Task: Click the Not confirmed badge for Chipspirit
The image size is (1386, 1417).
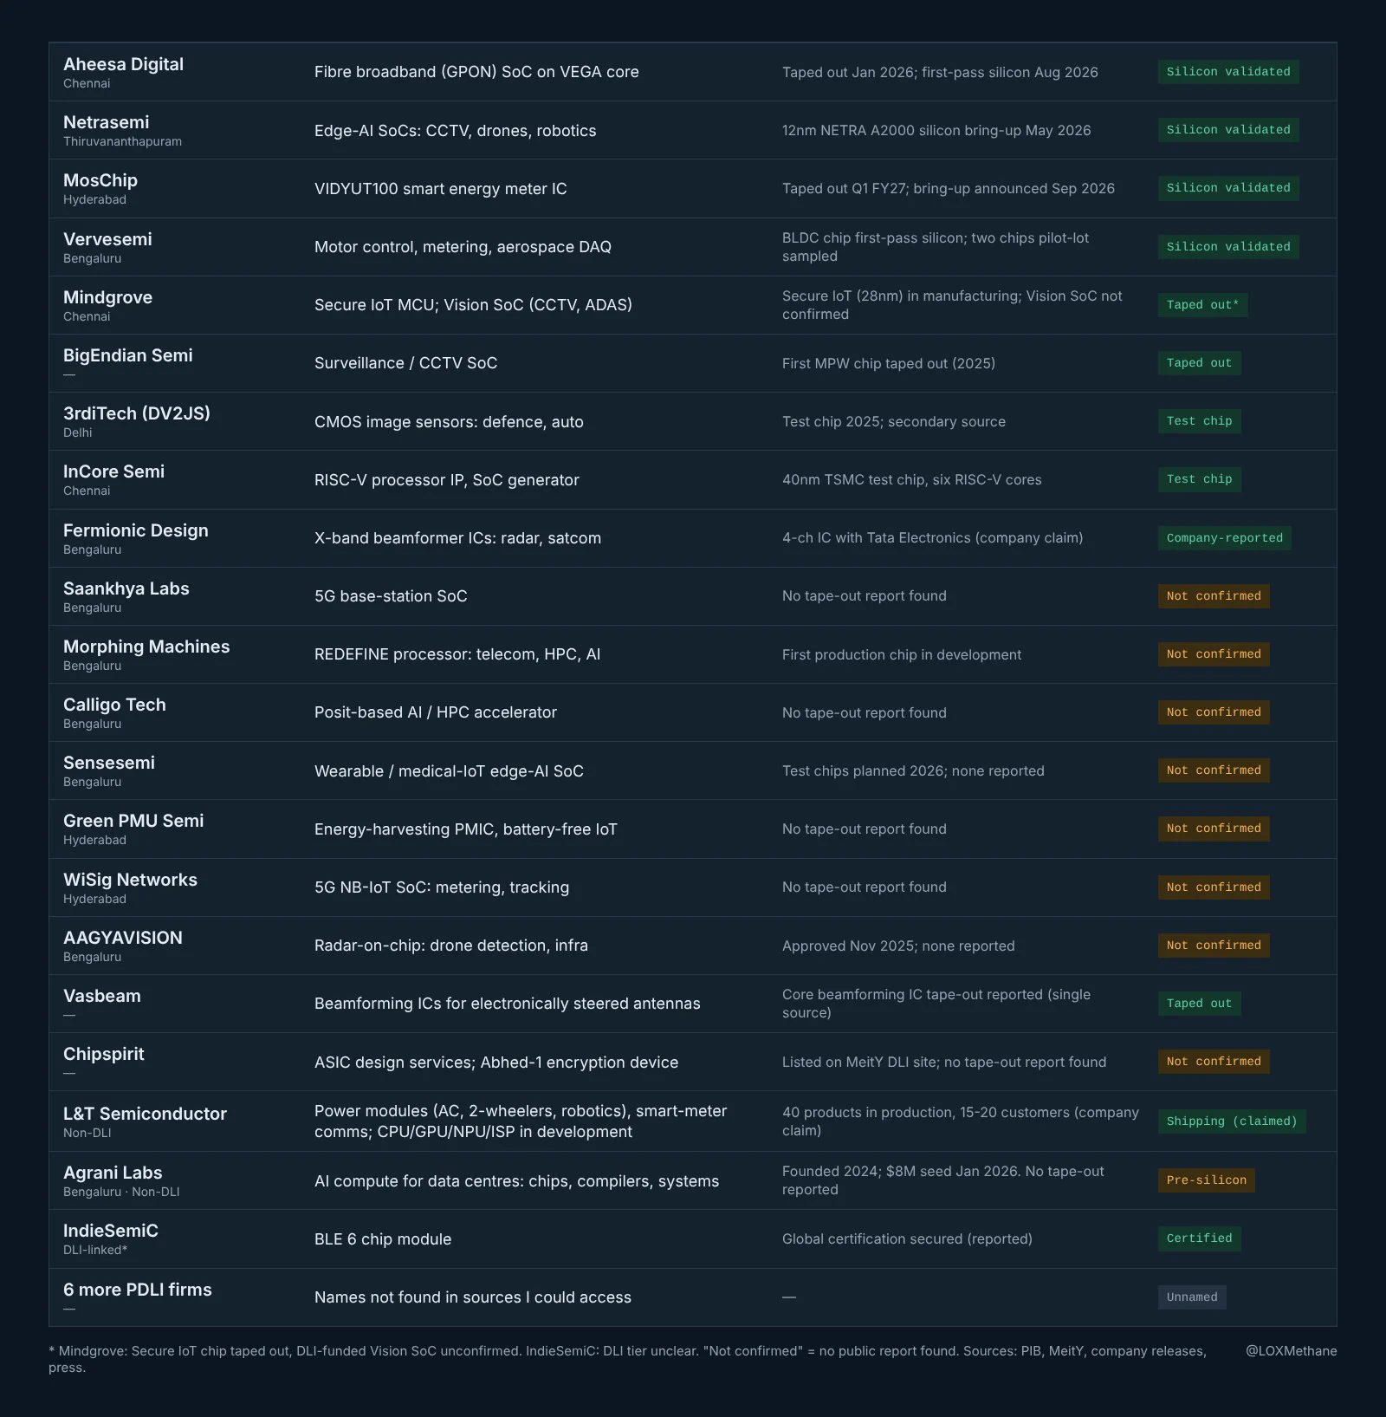Action: click(x=1214, y=1062)
